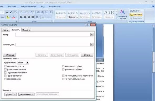Screen dimensions: 155x101
Task: Click the borders icon
Action: click(48, 17)
